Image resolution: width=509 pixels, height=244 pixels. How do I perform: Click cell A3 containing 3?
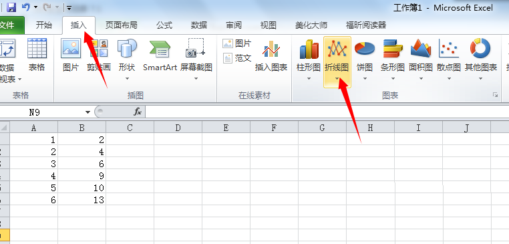pos(34,163)
